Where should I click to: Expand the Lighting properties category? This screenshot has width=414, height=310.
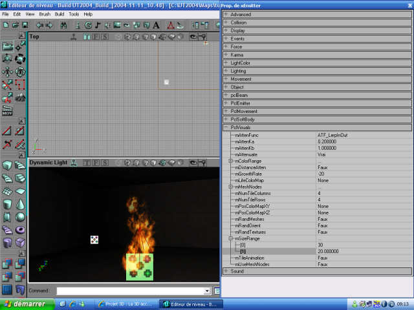click(226, 71)
